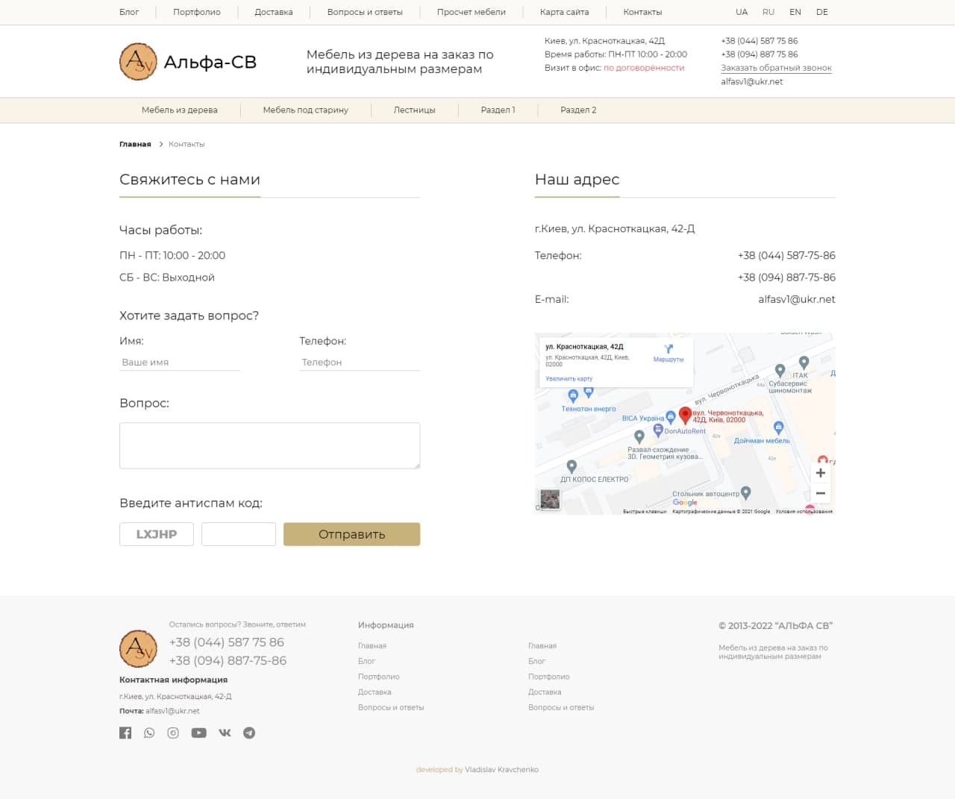Image resolution: width=955 pixels, height=799 pixels.
Task: Open the WhatsApp icon in footer
Action: pyautogui.click(x=149, y=733)
